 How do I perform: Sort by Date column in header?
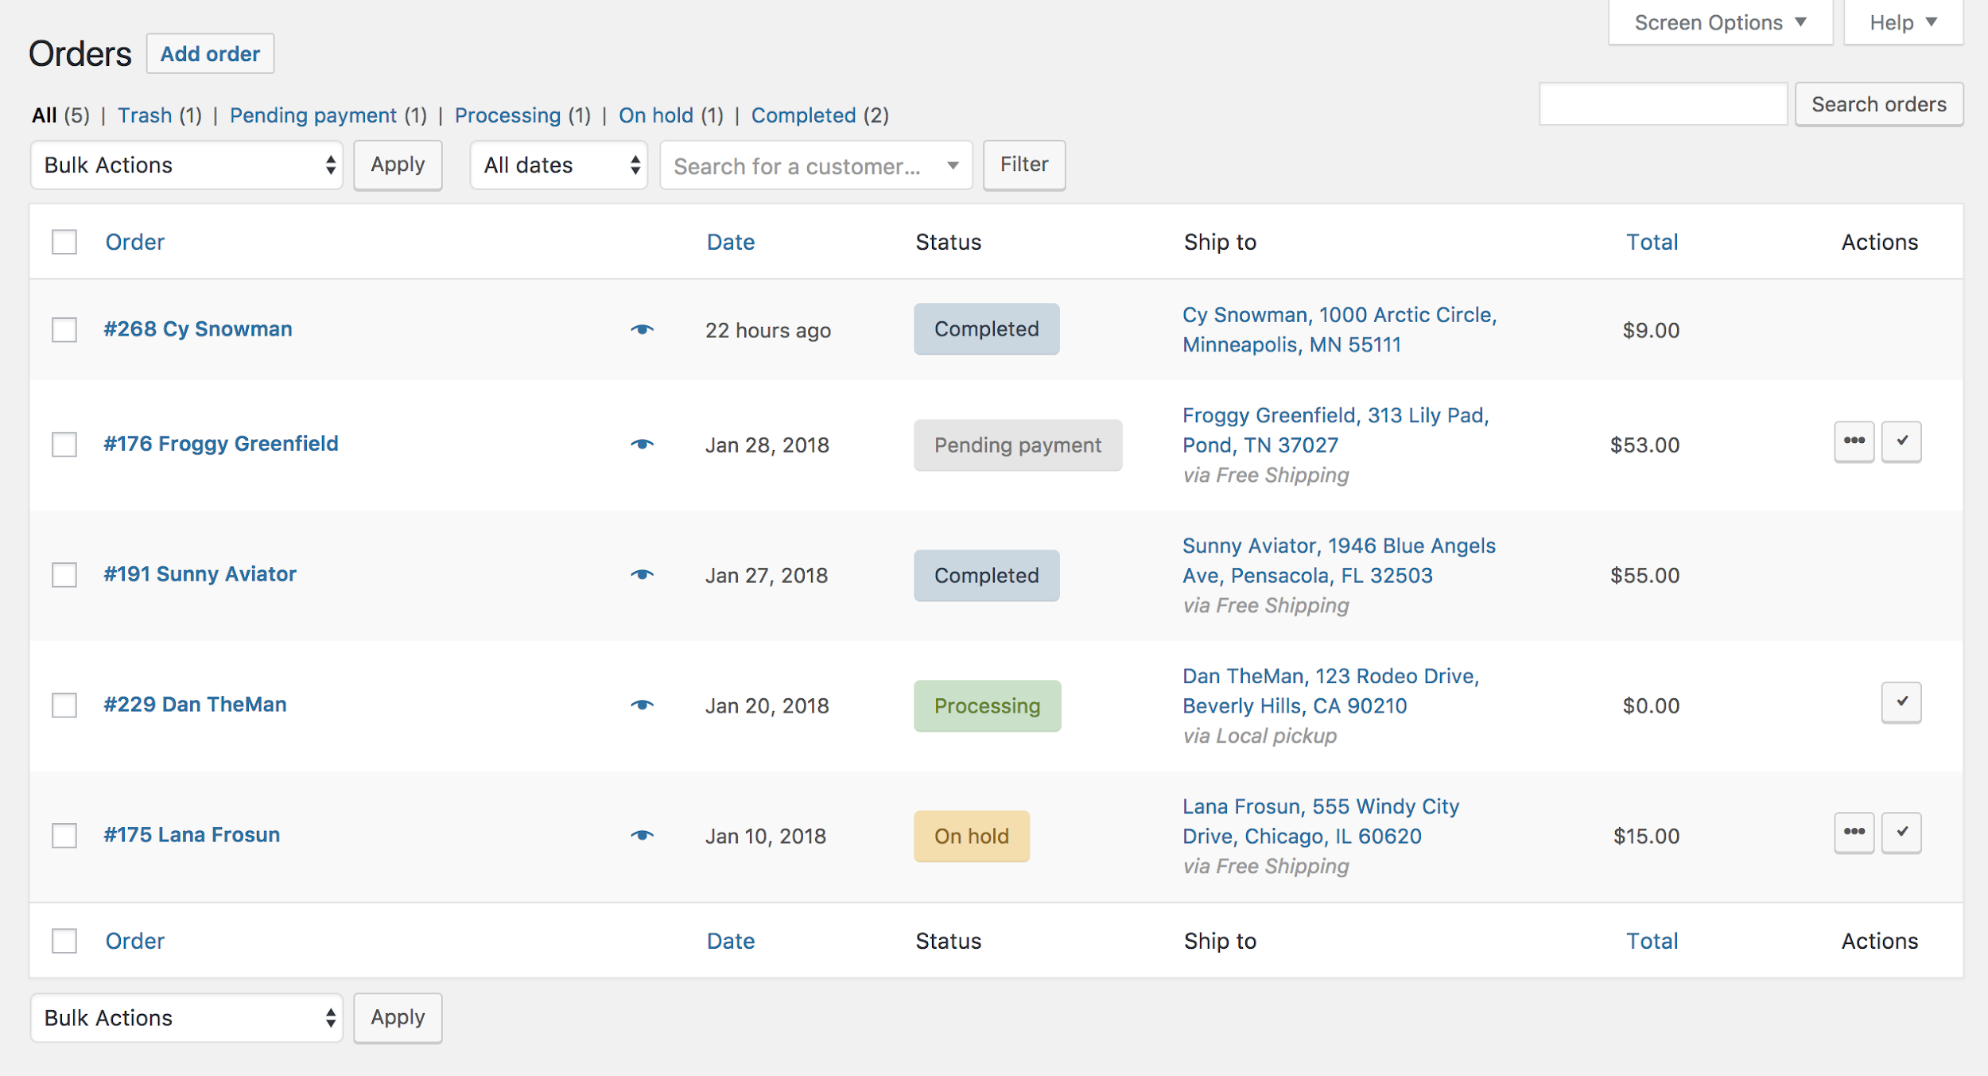click(x=731, y=242)
